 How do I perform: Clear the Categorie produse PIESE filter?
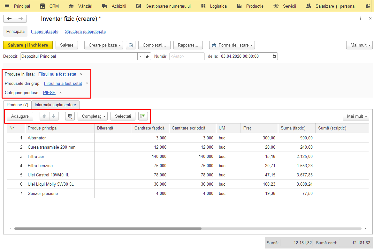coord(61,93)
